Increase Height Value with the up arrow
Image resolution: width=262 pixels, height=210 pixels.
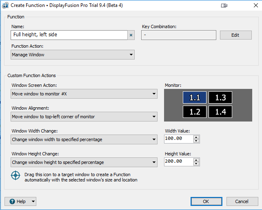click(x=196, y=160)
